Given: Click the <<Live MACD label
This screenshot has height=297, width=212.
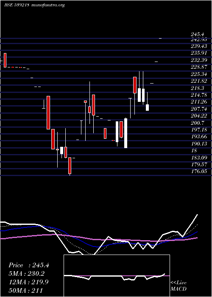Looking at the screenshot, I should point(179,286).
